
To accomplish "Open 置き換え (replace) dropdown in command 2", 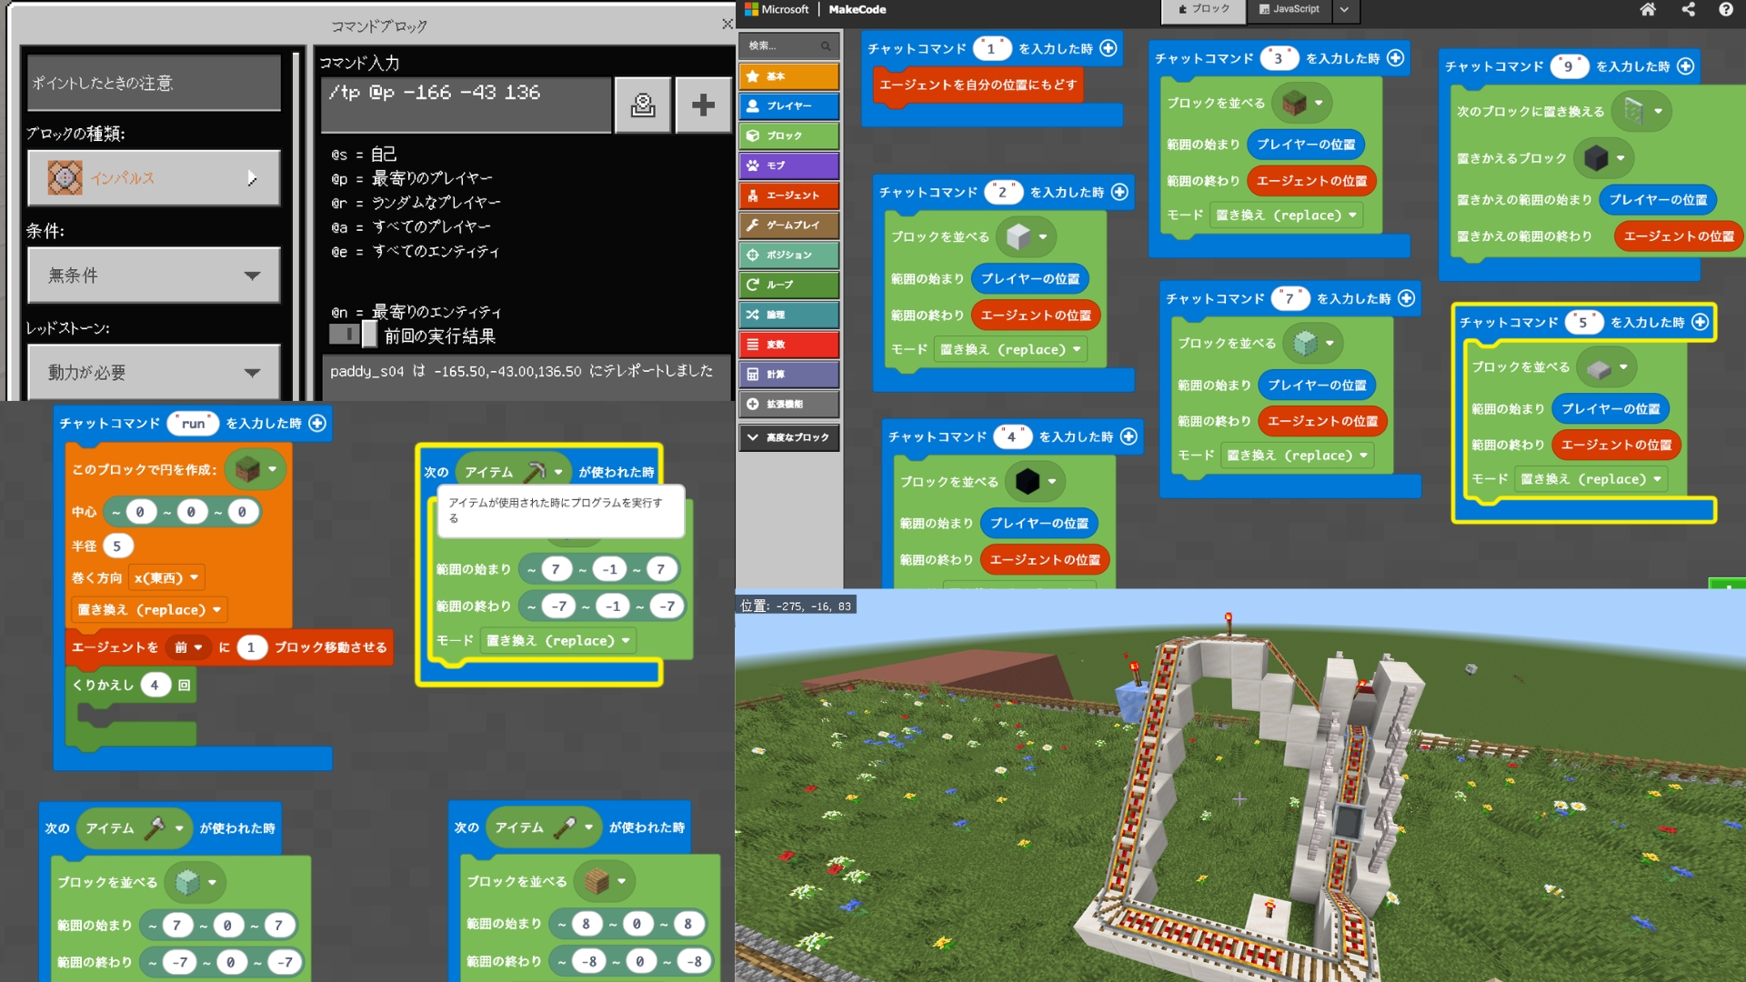I will coord(1009,349).
